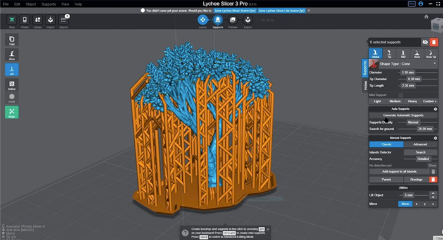This screenshot has width=443, height=240.
Task: Choose the Medium support preset
Action: [395, 101]
